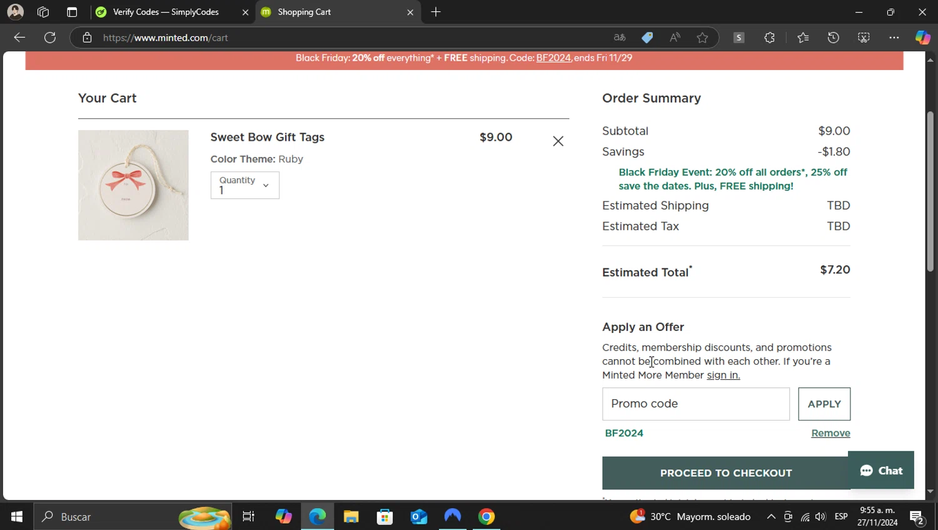Open the Windows Start menu

[x=17, y=517]
